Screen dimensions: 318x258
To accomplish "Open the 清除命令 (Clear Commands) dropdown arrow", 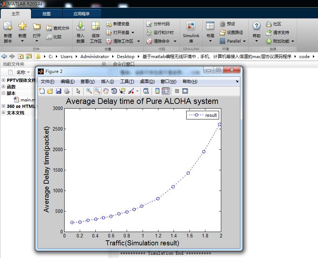I will 175,41.
